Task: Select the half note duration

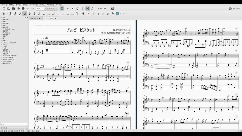Action: click(39, 14)
